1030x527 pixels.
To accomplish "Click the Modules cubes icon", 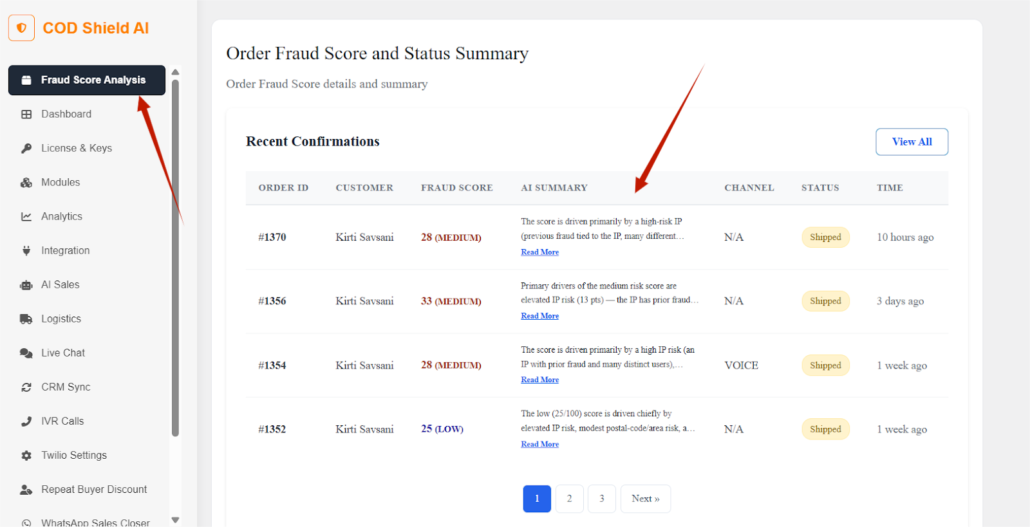I will click(x=26, y=183).
